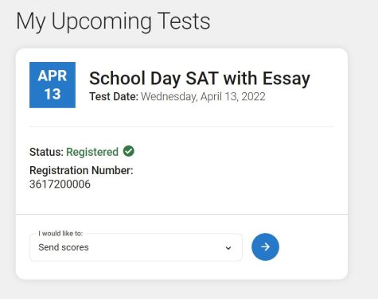
Task: Click the number 13 in date badge
Action: [53, 94]
